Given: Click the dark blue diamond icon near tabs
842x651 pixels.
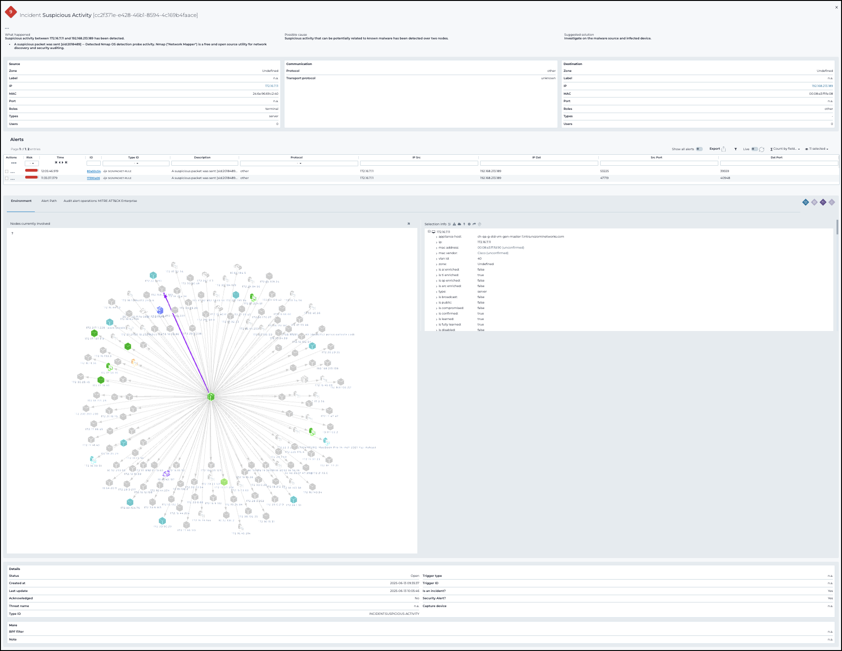Looking at the screenshot, I should pos(805,202).
